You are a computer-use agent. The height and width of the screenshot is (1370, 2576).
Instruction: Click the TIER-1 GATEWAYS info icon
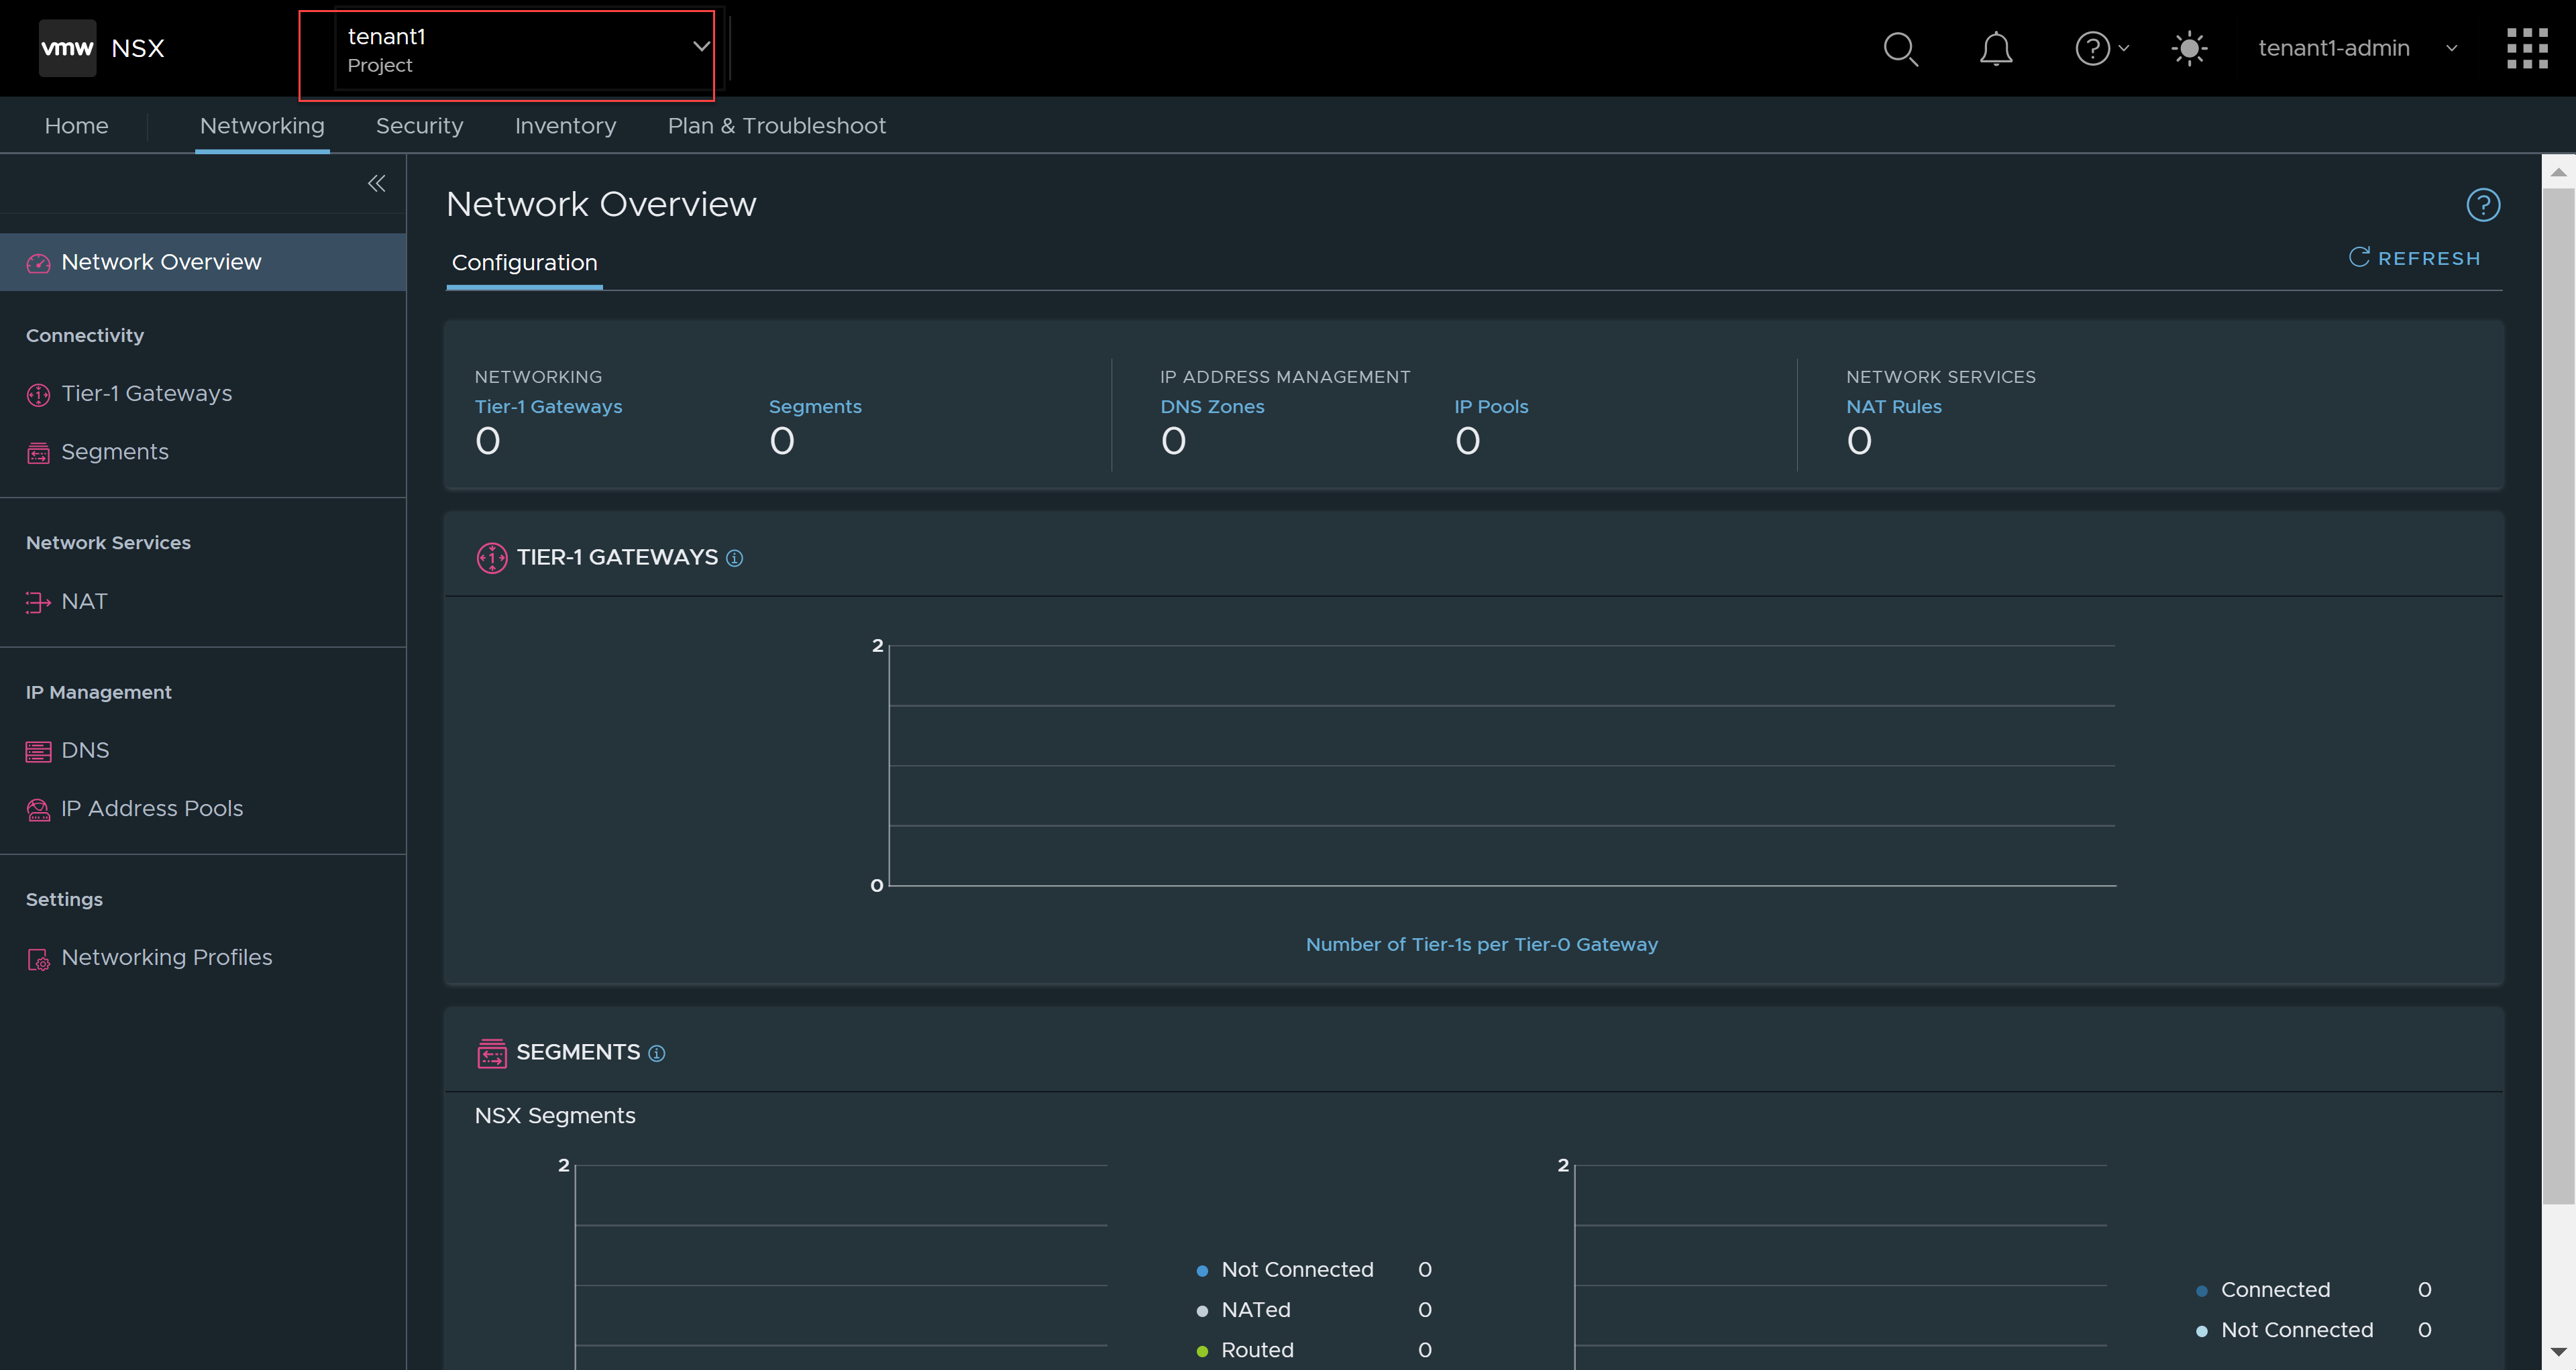pos(735,559)
